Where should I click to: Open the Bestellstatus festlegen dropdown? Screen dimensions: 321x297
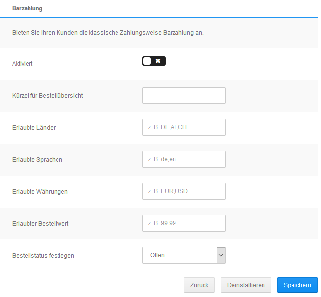184,255
